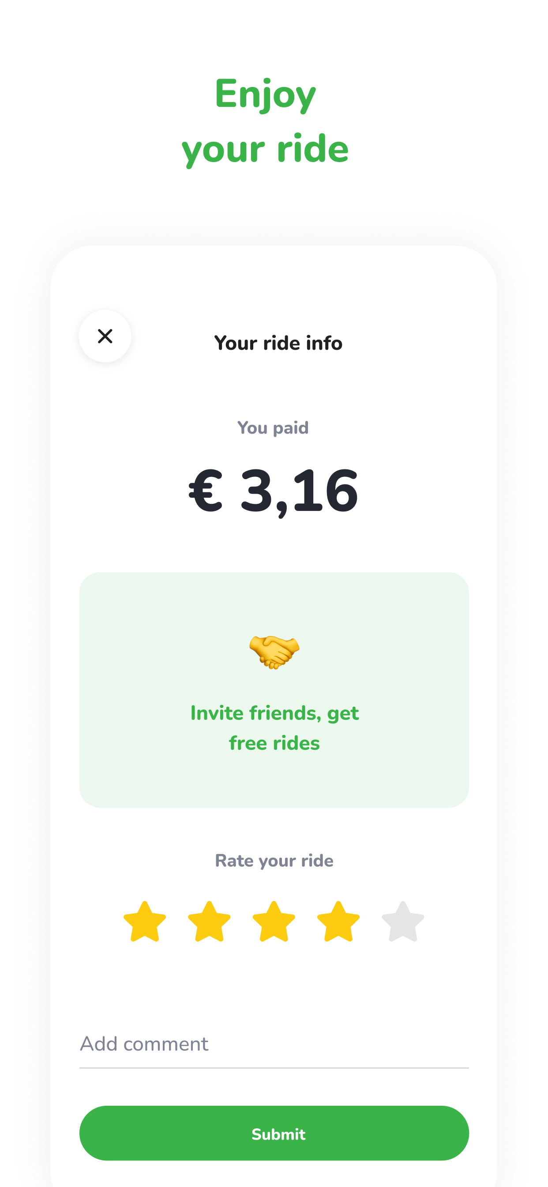The height and width of the screenshot is (1187, 548).
Task: Click the underline below Add comment
Action: pyautogui.click(x=274, y=1067)
